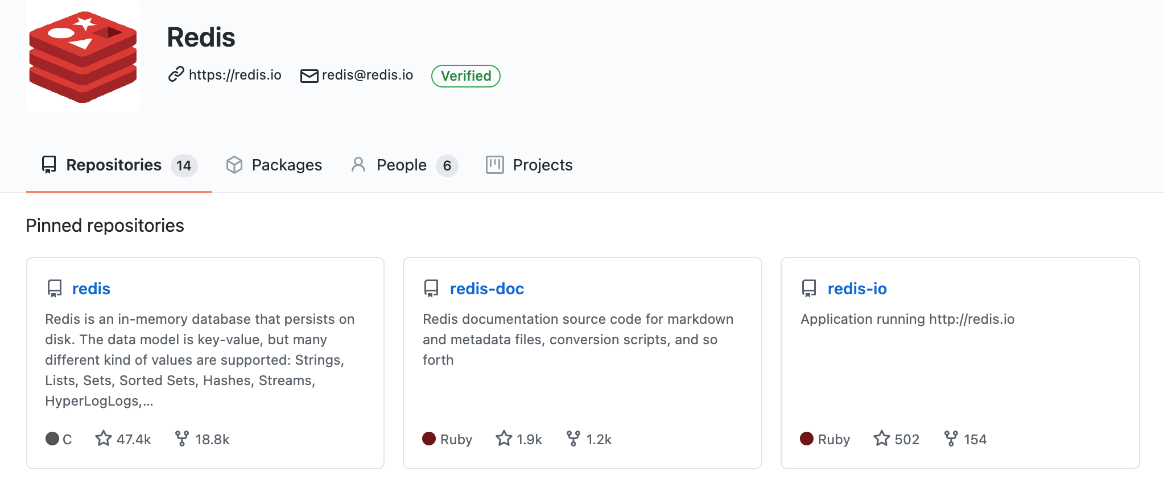Image resolution: width=1164 pixels, height=484 pixels.
Task: Click the People count badge 6
Action: click(x=447, y=166)
